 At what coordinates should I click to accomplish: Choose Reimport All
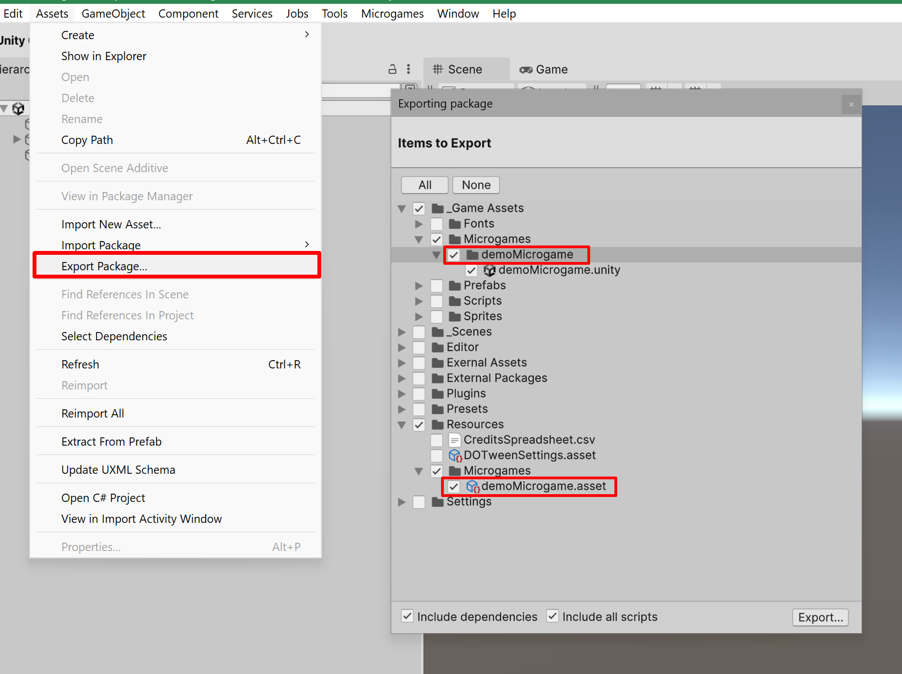(176, 414)
